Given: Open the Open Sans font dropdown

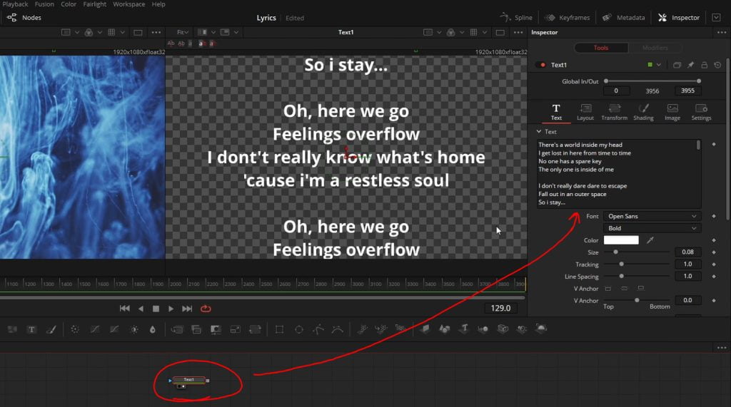Looking at the screenshot, I should [651, 216].
